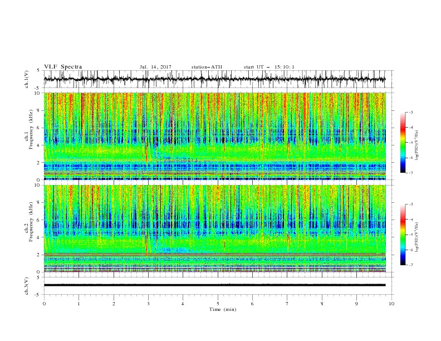Click the "0" tick on the time axis
Screen dimensions: 441x341
[x=44, y=304]
